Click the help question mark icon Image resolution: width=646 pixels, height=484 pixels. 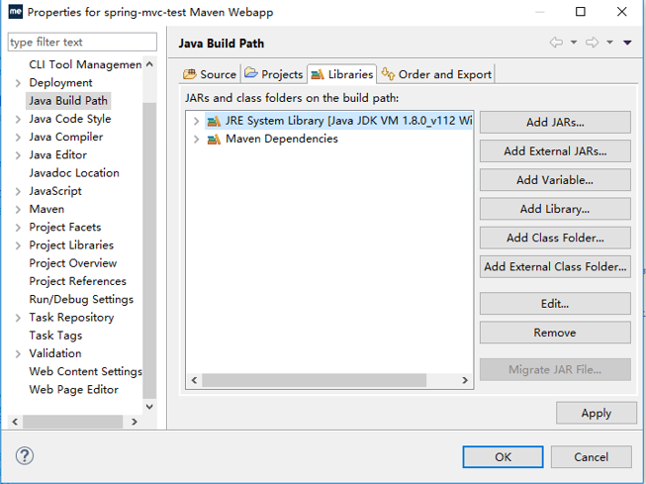pos(25,456)
